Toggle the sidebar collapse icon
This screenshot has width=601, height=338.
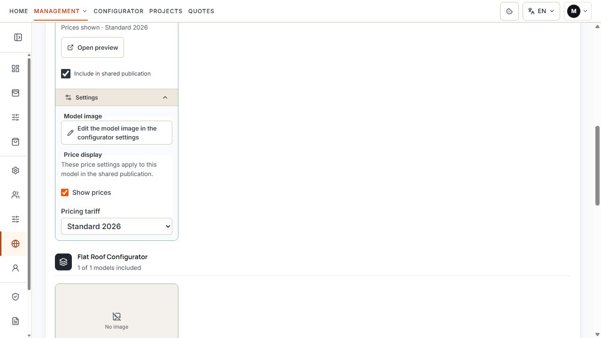coord(18,38)
